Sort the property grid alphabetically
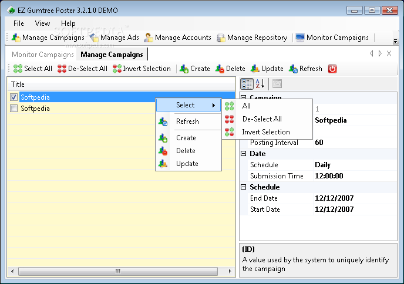The width and height of the screenshot is (404, 284). pos(260,84)
